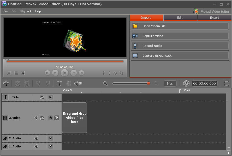Mute the preview player speaker
This screenshot has height=156, width=232.
tap(23, 73)
